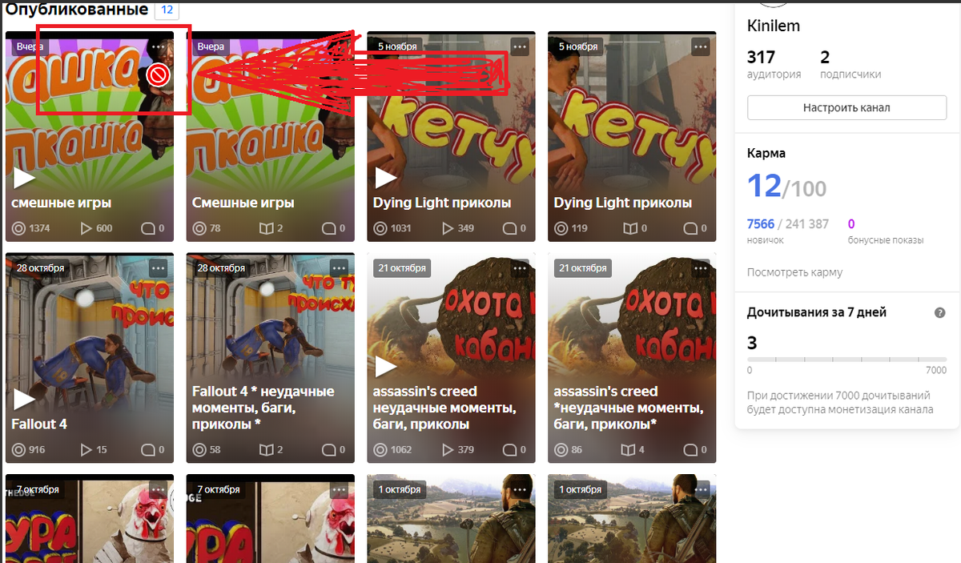The width and height of the screenshot is (961, 563).
Task: Click the views icon next to 916
Action: 19,450
